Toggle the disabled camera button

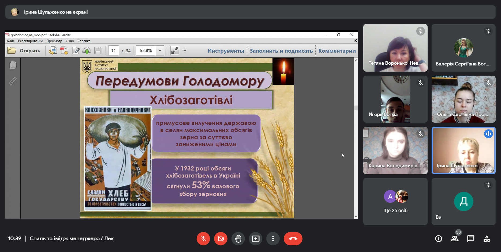(x=221, y=239)
